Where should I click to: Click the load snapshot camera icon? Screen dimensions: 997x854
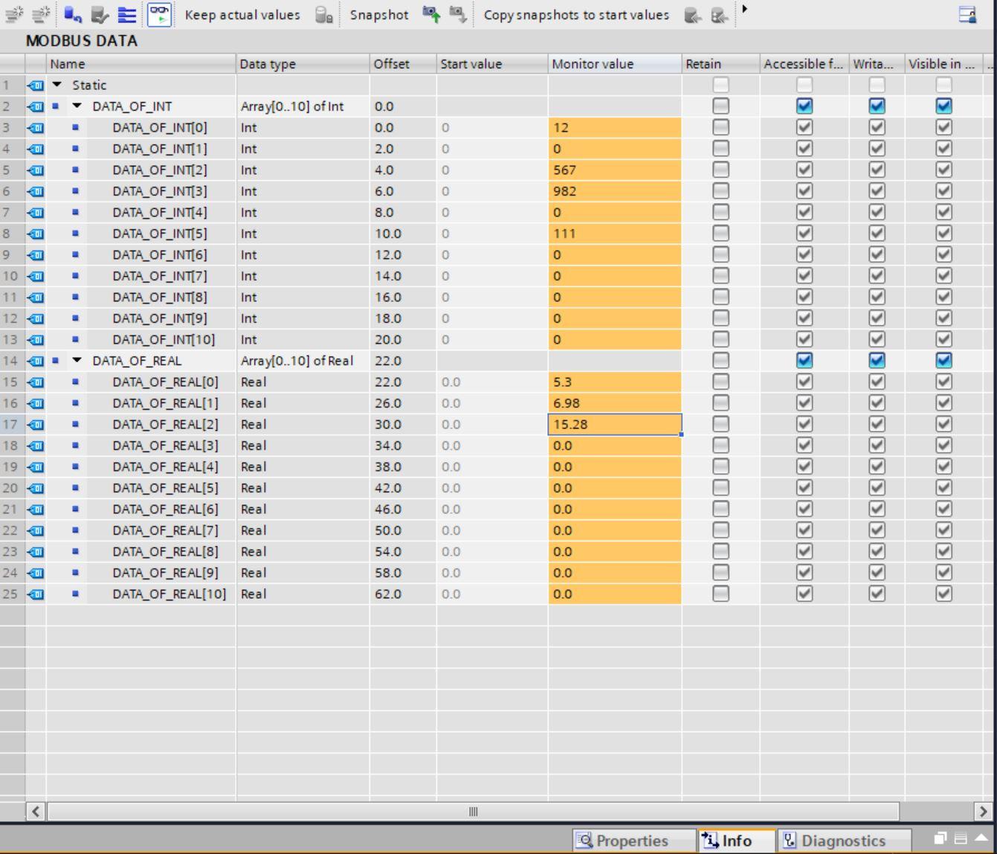coord(458,14)
